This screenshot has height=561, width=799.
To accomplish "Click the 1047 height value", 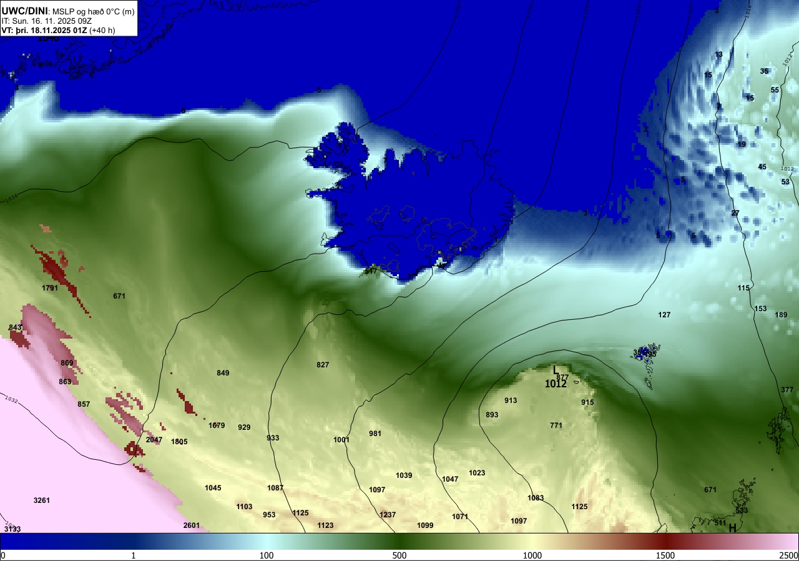I will tap(450, 479).
